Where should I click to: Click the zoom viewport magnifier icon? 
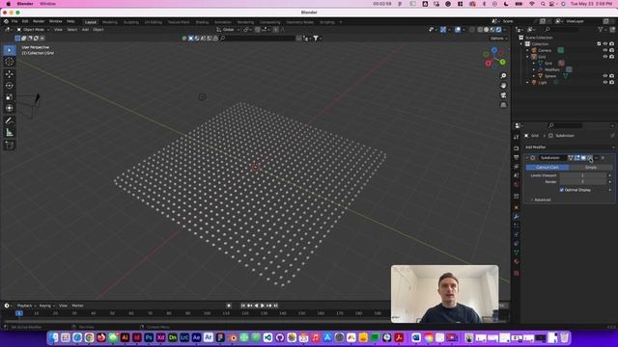point(503,75)
